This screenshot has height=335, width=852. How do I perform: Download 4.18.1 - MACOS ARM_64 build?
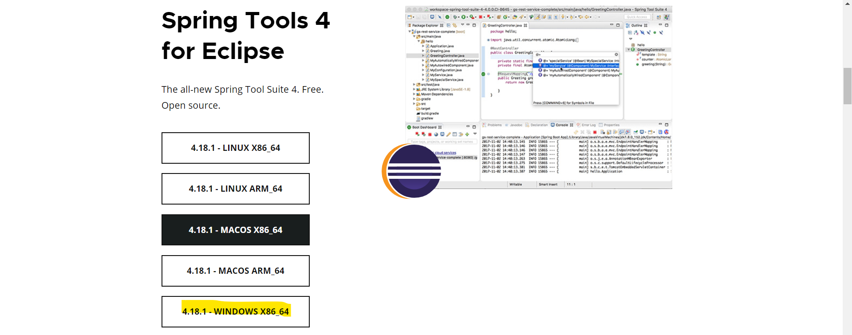[236, 271]
